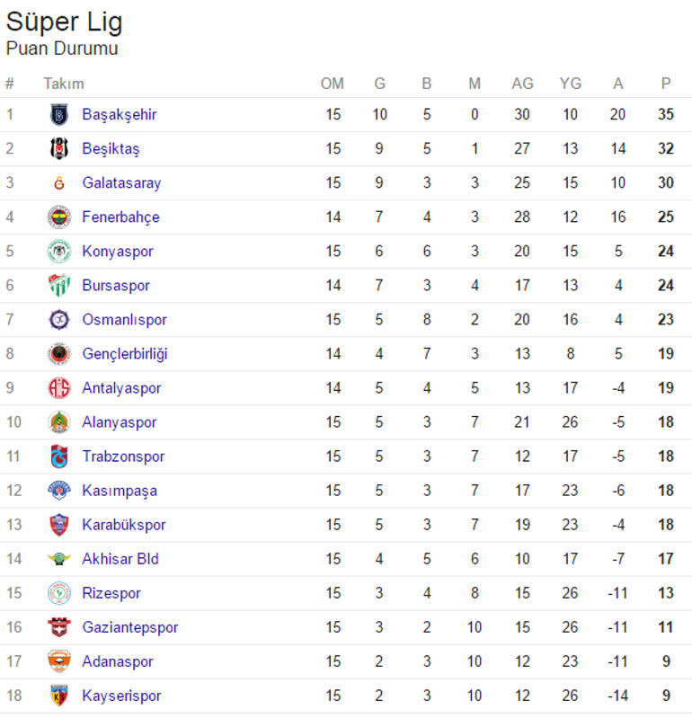Click the Başakşehir club logo
Viewport: 692px width, 718px height.
59,115
